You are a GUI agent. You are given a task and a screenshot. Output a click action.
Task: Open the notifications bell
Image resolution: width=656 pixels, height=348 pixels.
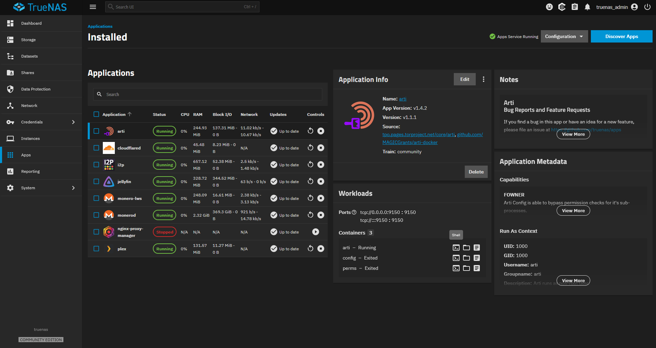587,7
